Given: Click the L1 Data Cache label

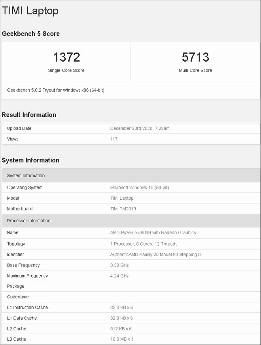Looking at the screenshot, I should click(x=22, y=318).
